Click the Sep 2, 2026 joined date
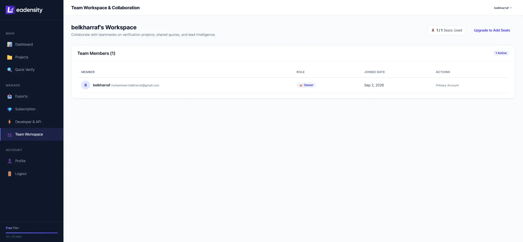This screenshot has height=242, width=523. point(374,85)
